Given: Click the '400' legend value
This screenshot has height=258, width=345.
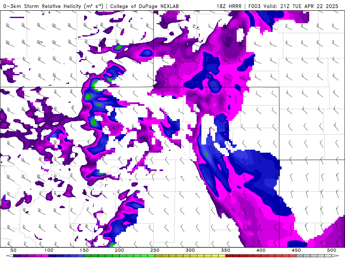Looking at the screenshot, I should coord(261,250).
